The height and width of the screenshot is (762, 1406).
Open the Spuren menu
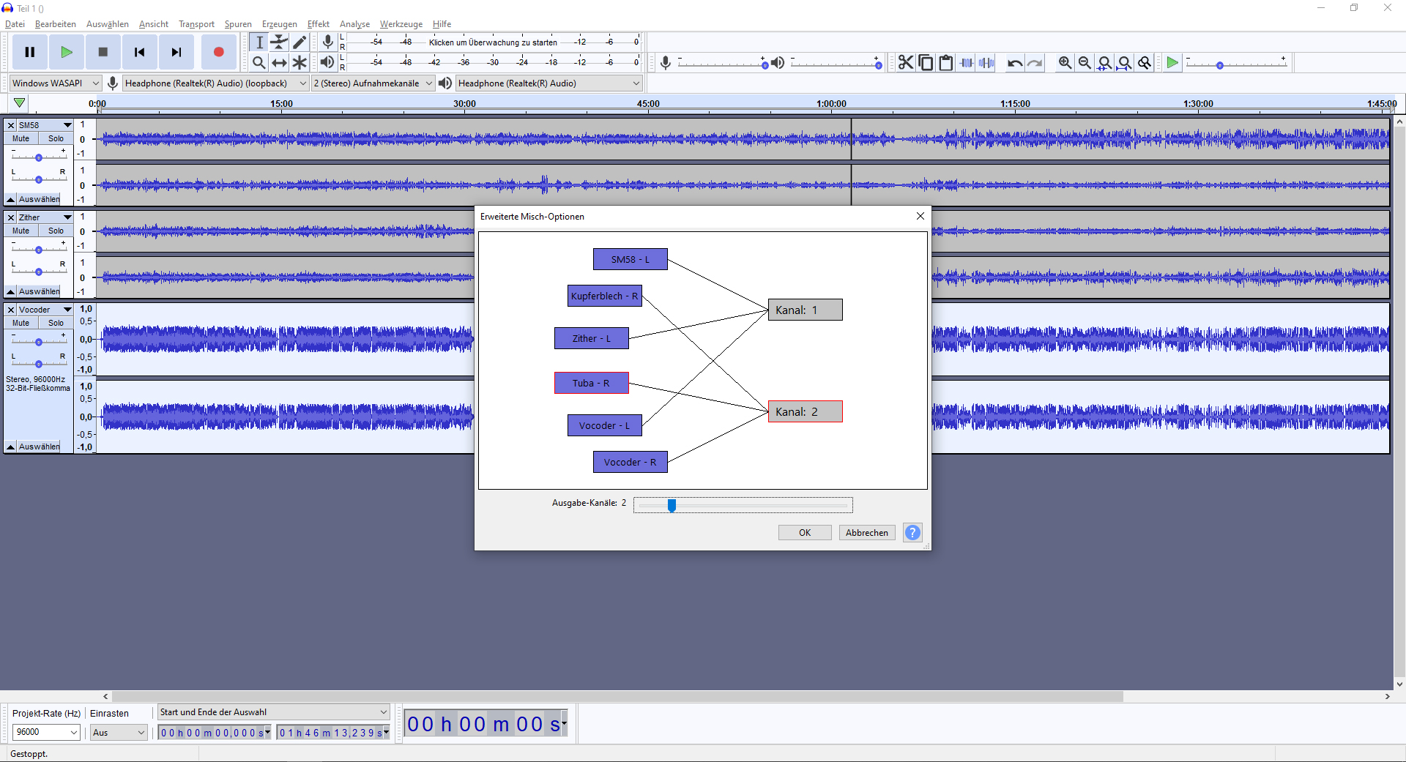[238, 24]
